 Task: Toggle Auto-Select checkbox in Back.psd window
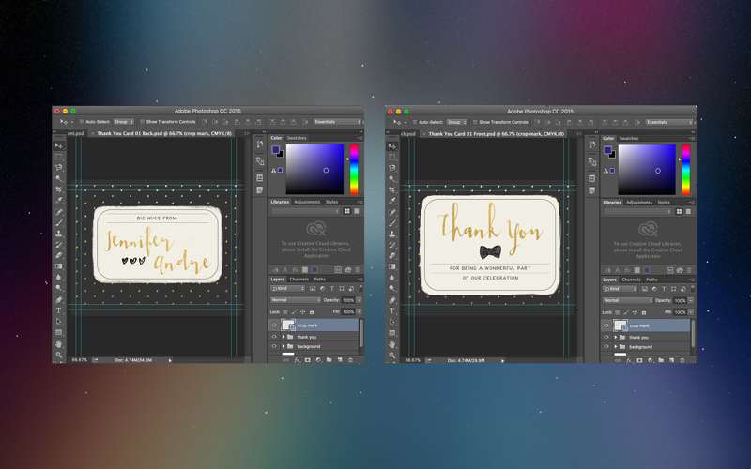coord(82,122)
